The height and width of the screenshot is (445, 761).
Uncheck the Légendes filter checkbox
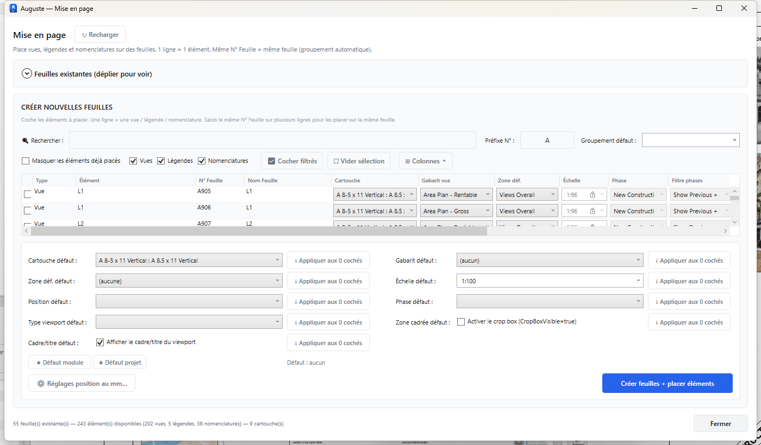pos(161,161)
